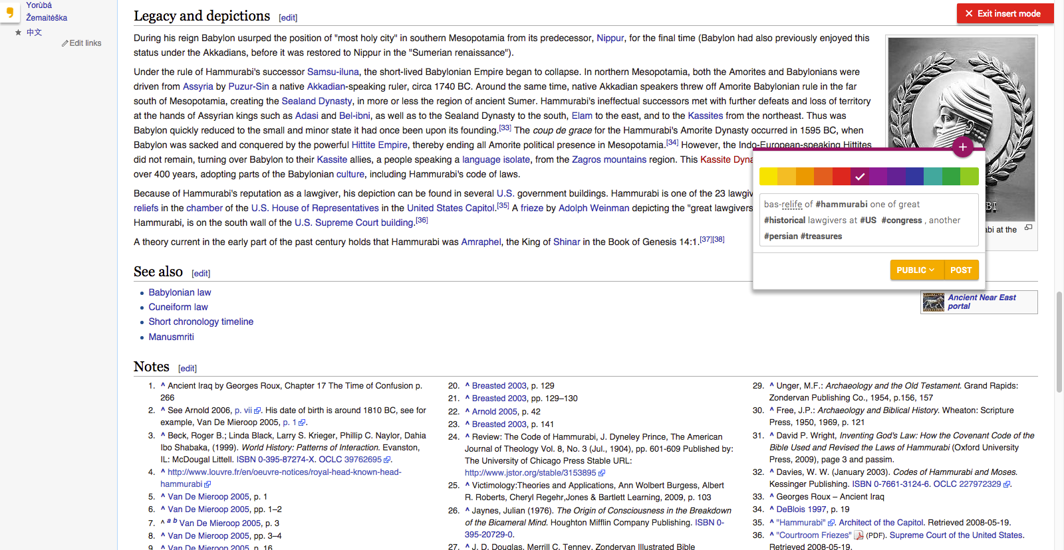Image resolution: width=1064 pixels, height=550 pixels.
Task: Click the purple plus button on the annotation popup
Action: pos(962,147)
